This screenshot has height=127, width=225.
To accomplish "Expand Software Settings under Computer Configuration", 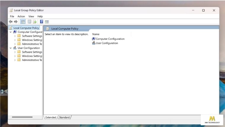I will pyautogui.click(x=15, y=36).
